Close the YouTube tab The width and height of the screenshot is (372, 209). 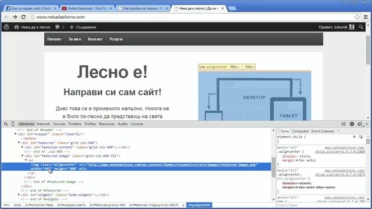click(x=111, y=8)
